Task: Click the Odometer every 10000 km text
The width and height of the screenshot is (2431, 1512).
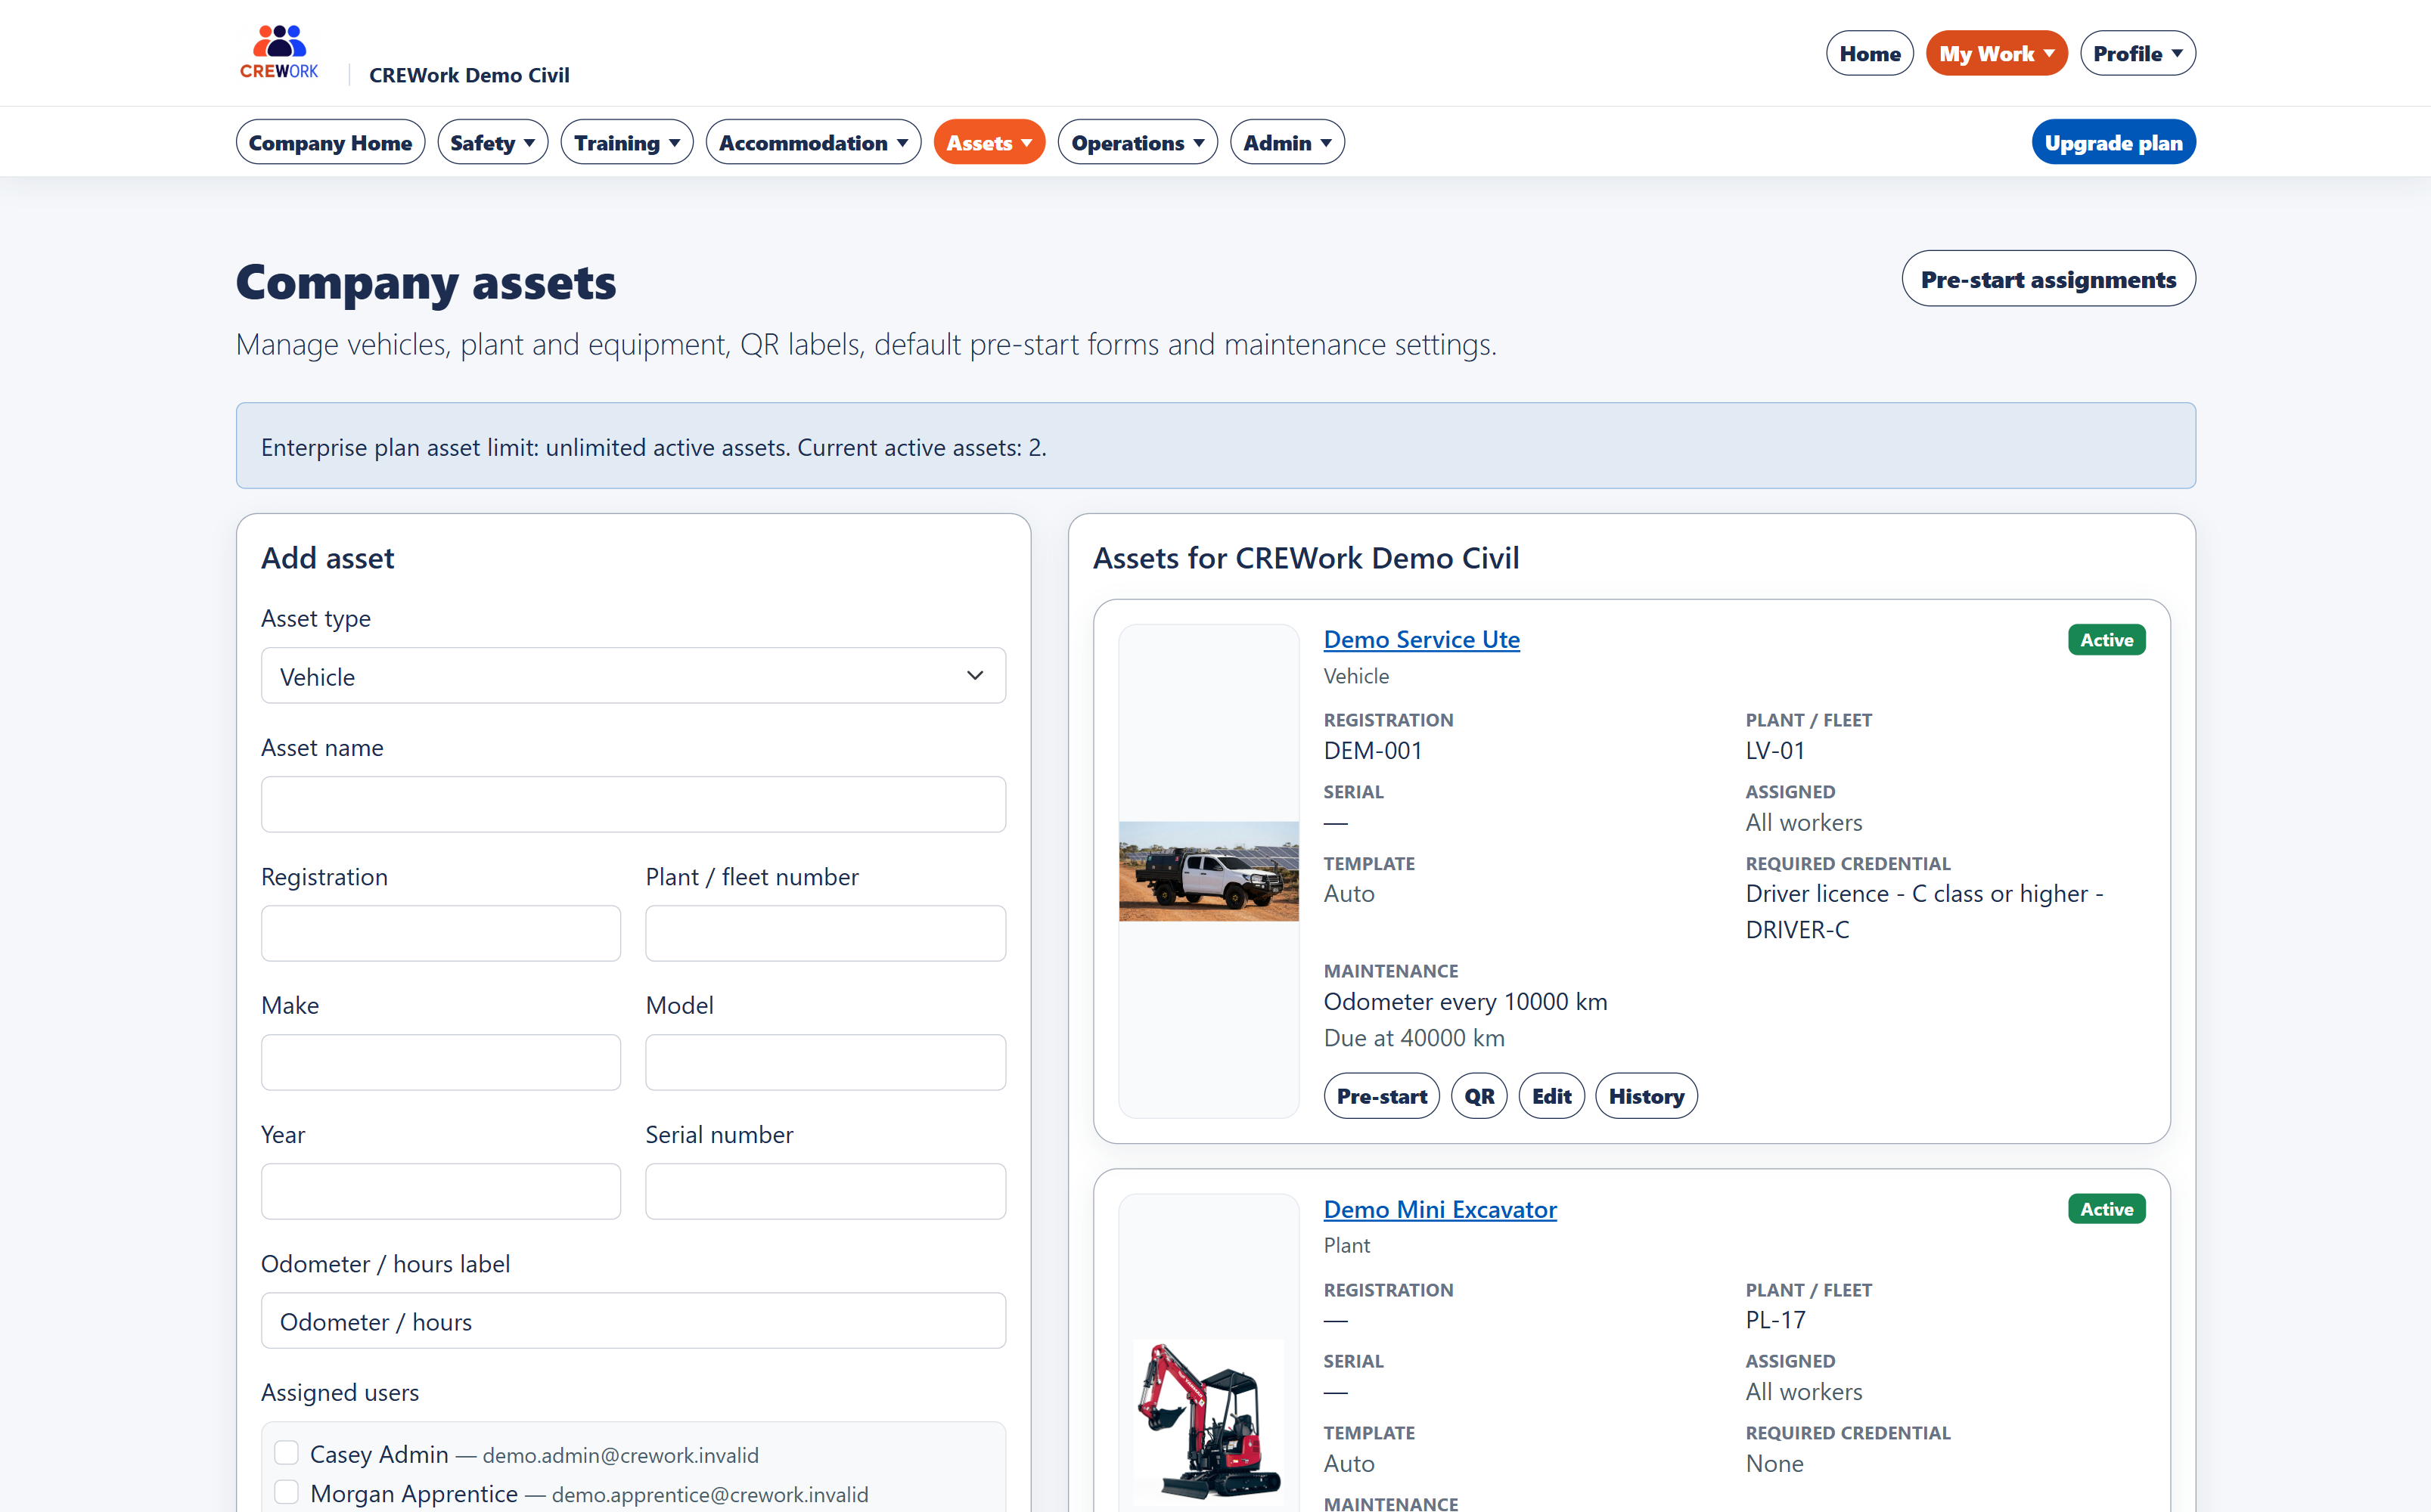Action: click(x=1464, y=1002)
